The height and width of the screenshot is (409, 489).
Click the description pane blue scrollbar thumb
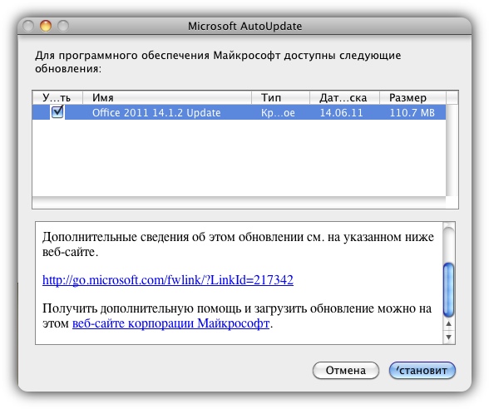[x=449, y=290]
